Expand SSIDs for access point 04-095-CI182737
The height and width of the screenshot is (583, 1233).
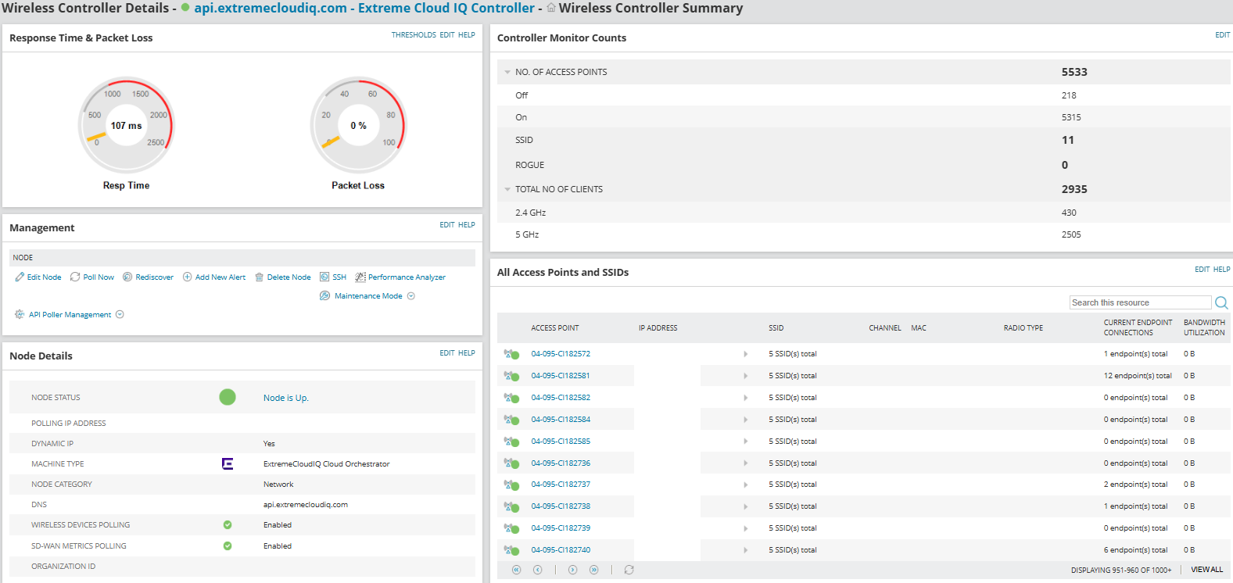(745, 485)
